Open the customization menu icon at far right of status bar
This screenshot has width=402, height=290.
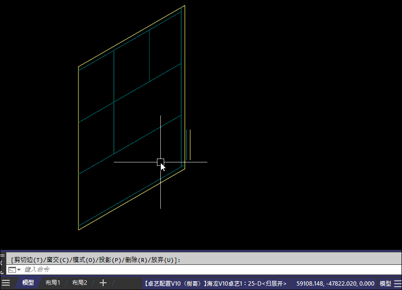click(397, 283)
